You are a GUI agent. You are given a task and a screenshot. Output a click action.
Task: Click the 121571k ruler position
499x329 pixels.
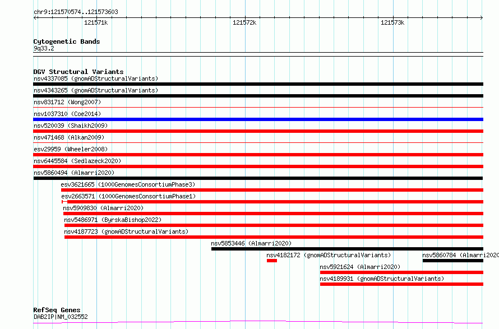click(x=96, y=22)
